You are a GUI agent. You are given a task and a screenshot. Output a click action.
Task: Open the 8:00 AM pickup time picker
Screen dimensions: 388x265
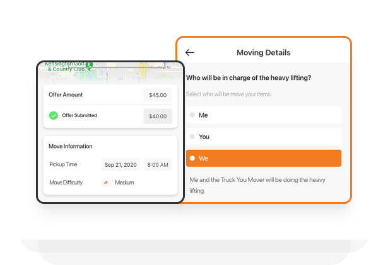coord(157,165)
